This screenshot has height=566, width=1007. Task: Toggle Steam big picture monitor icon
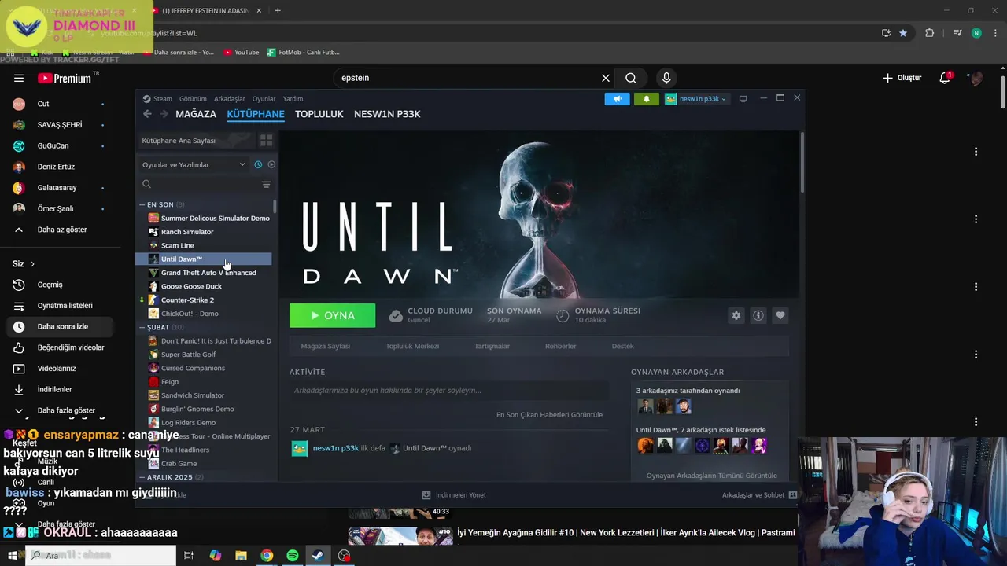pos(743,99)
